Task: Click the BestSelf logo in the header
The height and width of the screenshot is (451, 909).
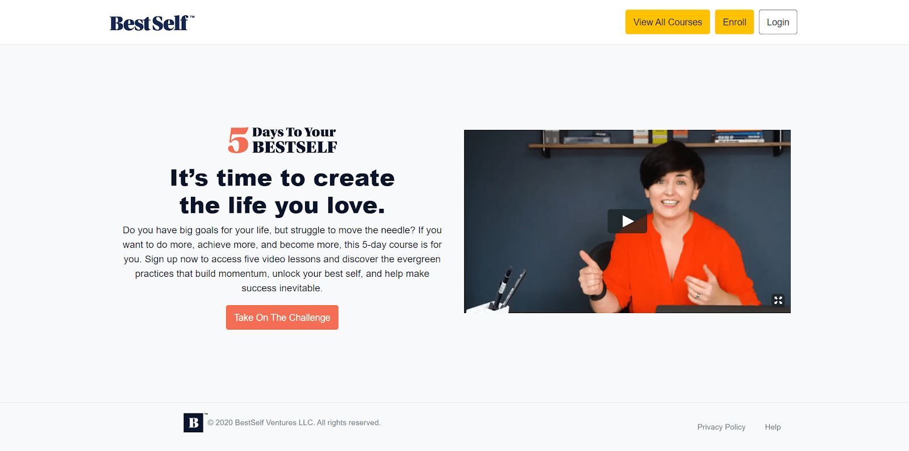Action: coord(152,23)
